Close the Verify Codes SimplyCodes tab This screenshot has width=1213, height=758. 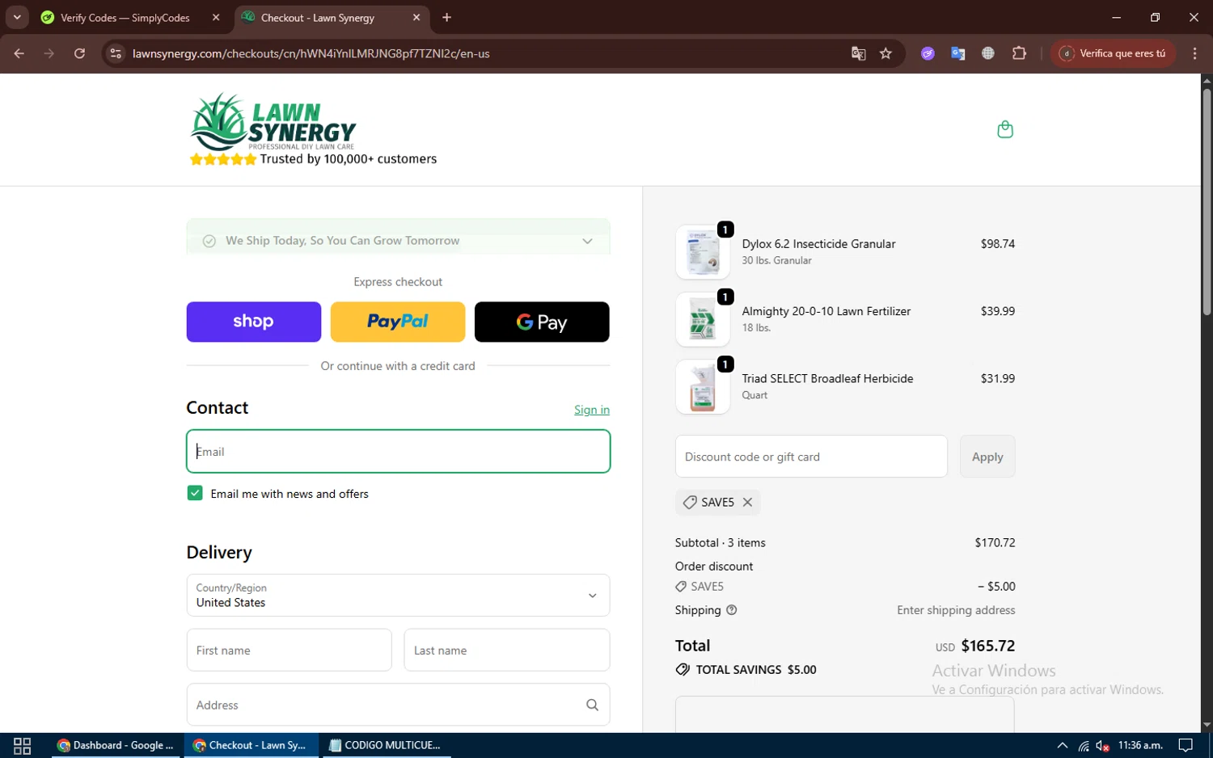pyautogui.click(x=216, y=17)
